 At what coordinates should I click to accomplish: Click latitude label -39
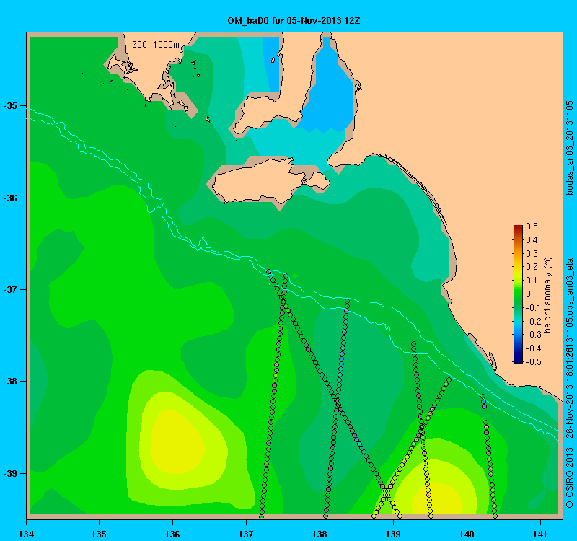coord(10,473)
